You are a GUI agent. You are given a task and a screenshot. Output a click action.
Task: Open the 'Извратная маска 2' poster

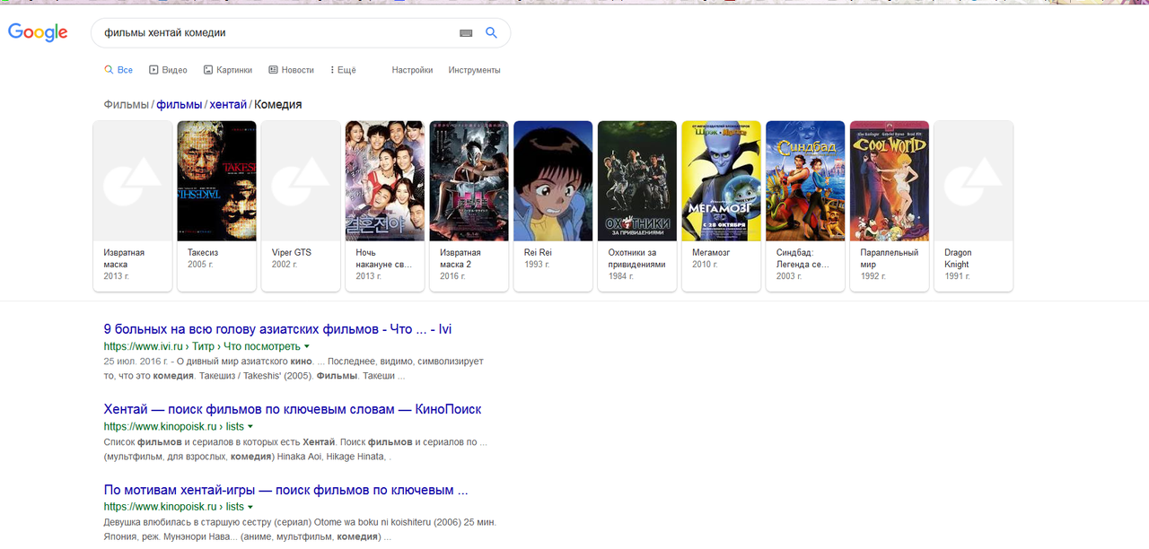469,181
